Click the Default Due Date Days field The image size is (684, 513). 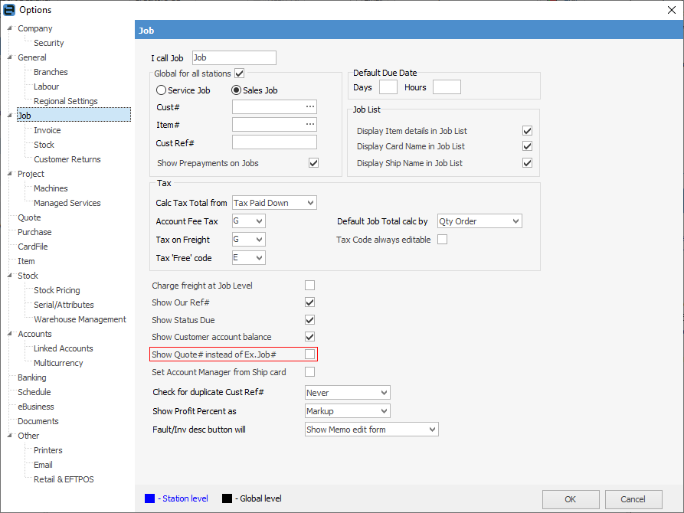[x=388, y=87]
